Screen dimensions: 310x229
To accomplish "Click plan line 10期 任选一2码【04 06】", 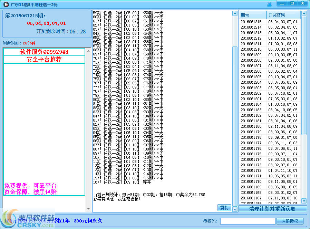I will (x=128, y=157).
